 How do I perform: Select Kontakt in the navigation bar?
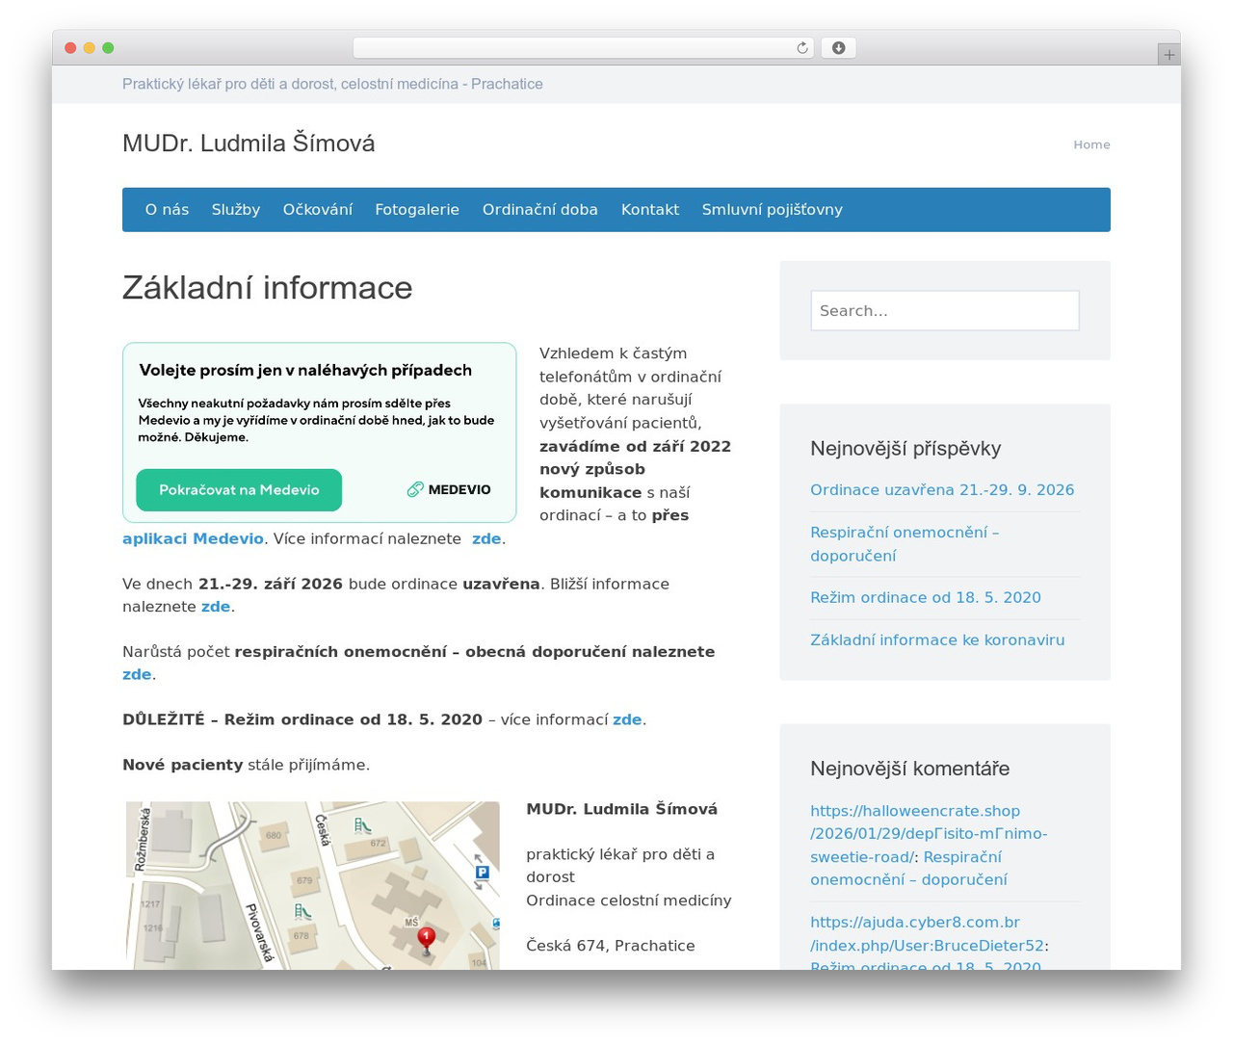[x=650, y=210]
